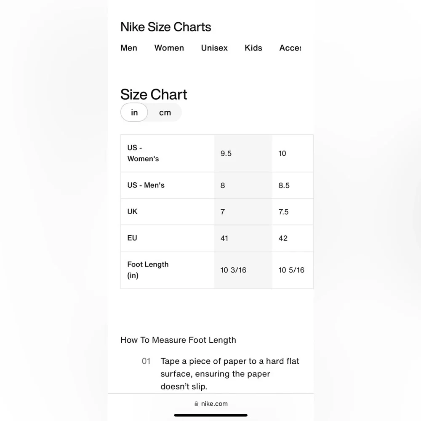Click the US Men's 8.5 cell

point(284,186)
